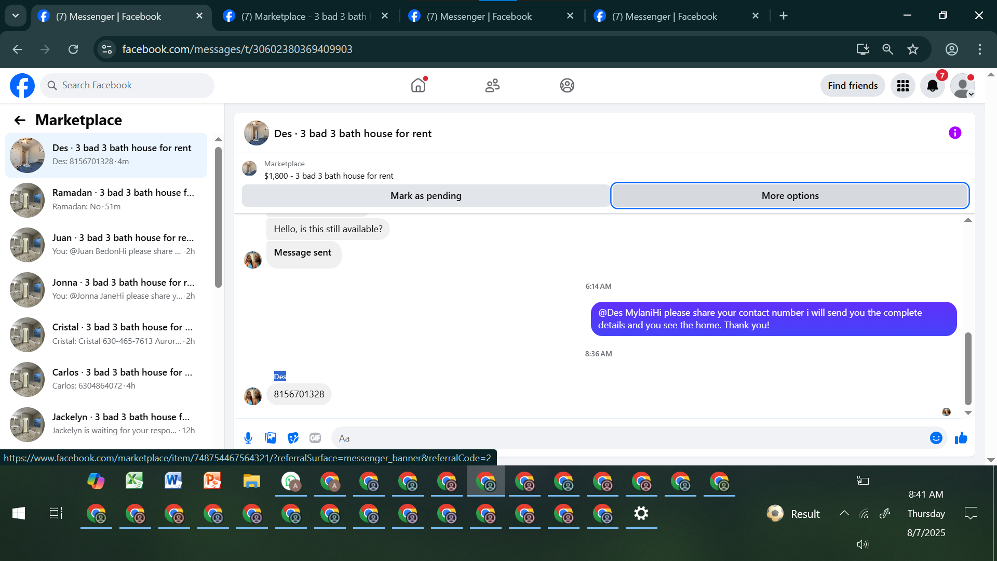Open the Friends icon in top navigation

(x=492, y=85)
